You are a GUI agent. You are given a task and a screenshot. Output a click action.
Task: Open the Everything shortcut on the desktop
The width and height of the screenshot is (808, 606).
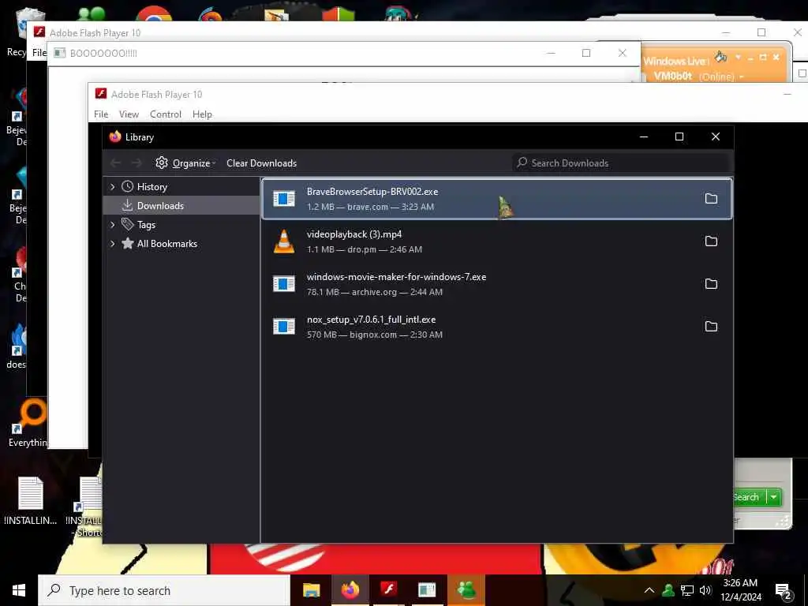pyautogui.click(x=28, y=423)
